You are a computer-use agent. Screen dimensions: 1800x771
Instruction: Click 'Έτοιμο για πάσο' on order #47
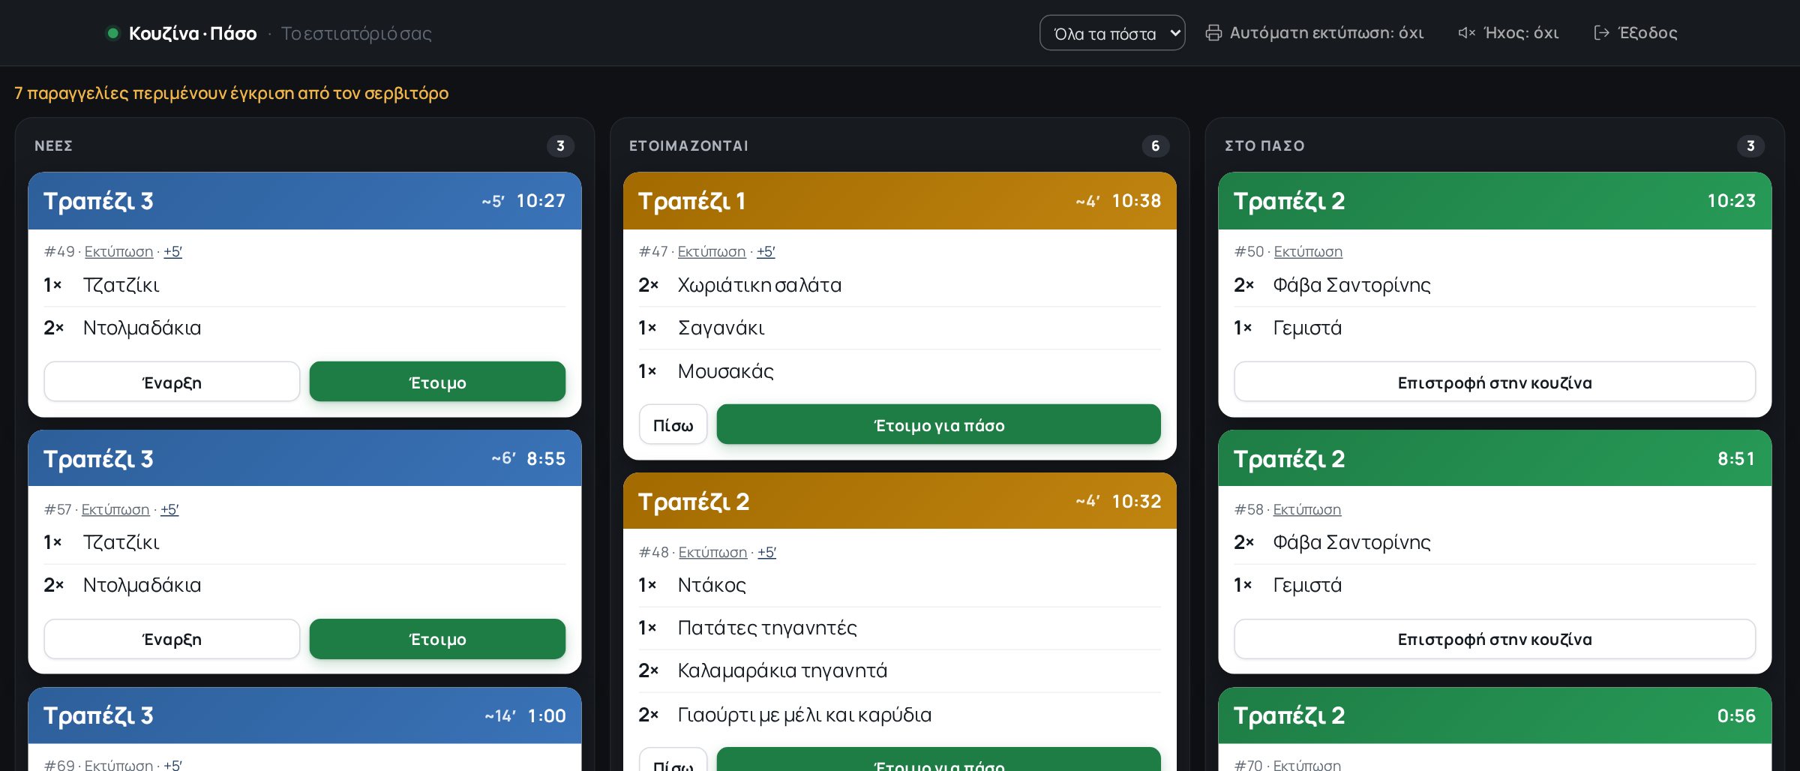point(939,424)
